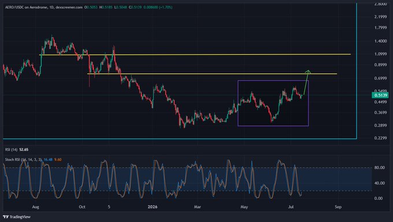Click the 40.00 Stoch RSI scale label
The image size is (393, 222).
tap(380, 183)
